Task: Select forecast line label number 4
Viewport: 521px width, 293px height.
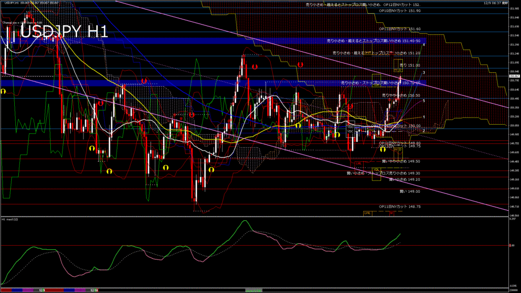Action: 424,45
